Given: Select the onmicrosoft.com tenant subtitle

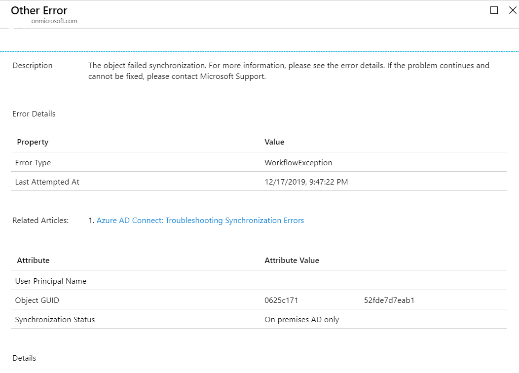Looking at the screenshot, I should pyautogui.click(x=53, y=21).
